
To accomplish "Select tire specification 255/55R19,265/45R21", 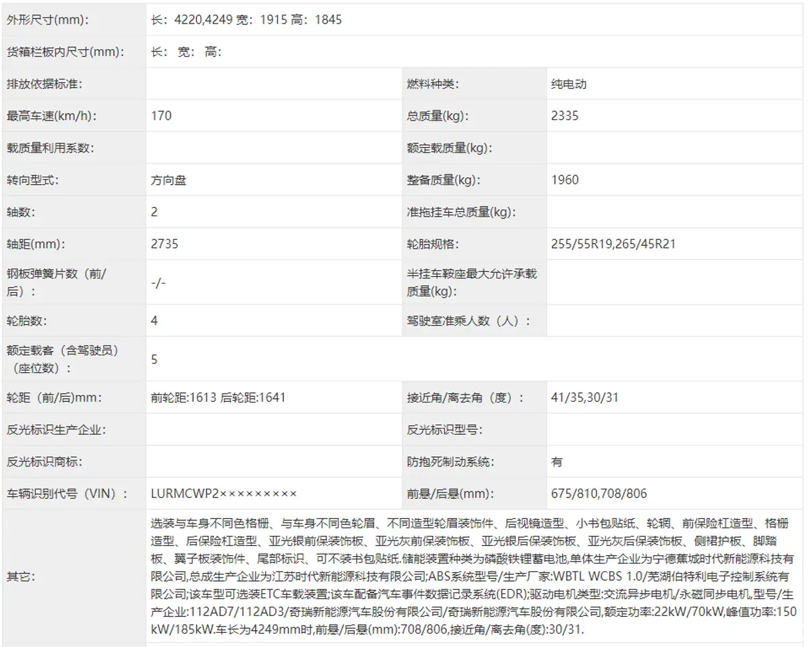I will click(613, 244).
